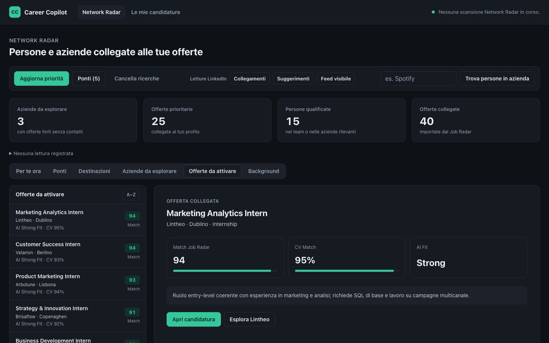Open the Ponti (5) button

point(89,78)
